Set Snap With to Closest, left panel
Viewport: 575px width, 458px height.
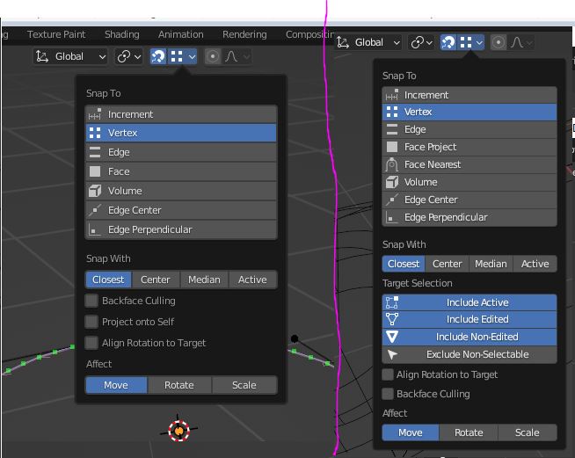pyautogui.click(x=108, y=280)
